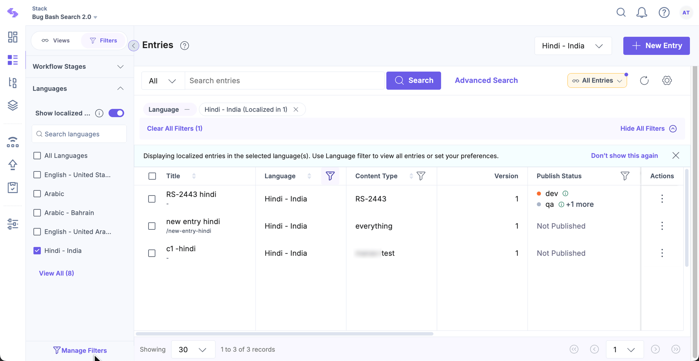Open actions menu for RS-2443 hindi
The image size is (699, 361).
pyautogui.click(x=662, y=199)
